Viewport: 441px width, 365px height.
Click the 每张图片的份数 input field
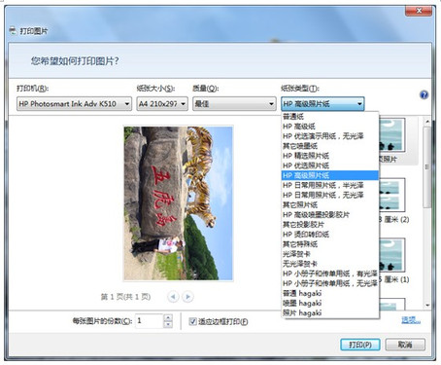click(x=150, y=321)
